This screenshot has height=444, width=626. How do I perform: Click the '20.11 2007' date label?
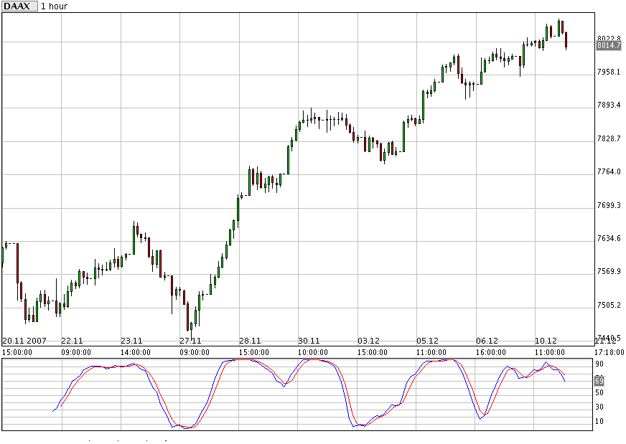tap(24, 341)
